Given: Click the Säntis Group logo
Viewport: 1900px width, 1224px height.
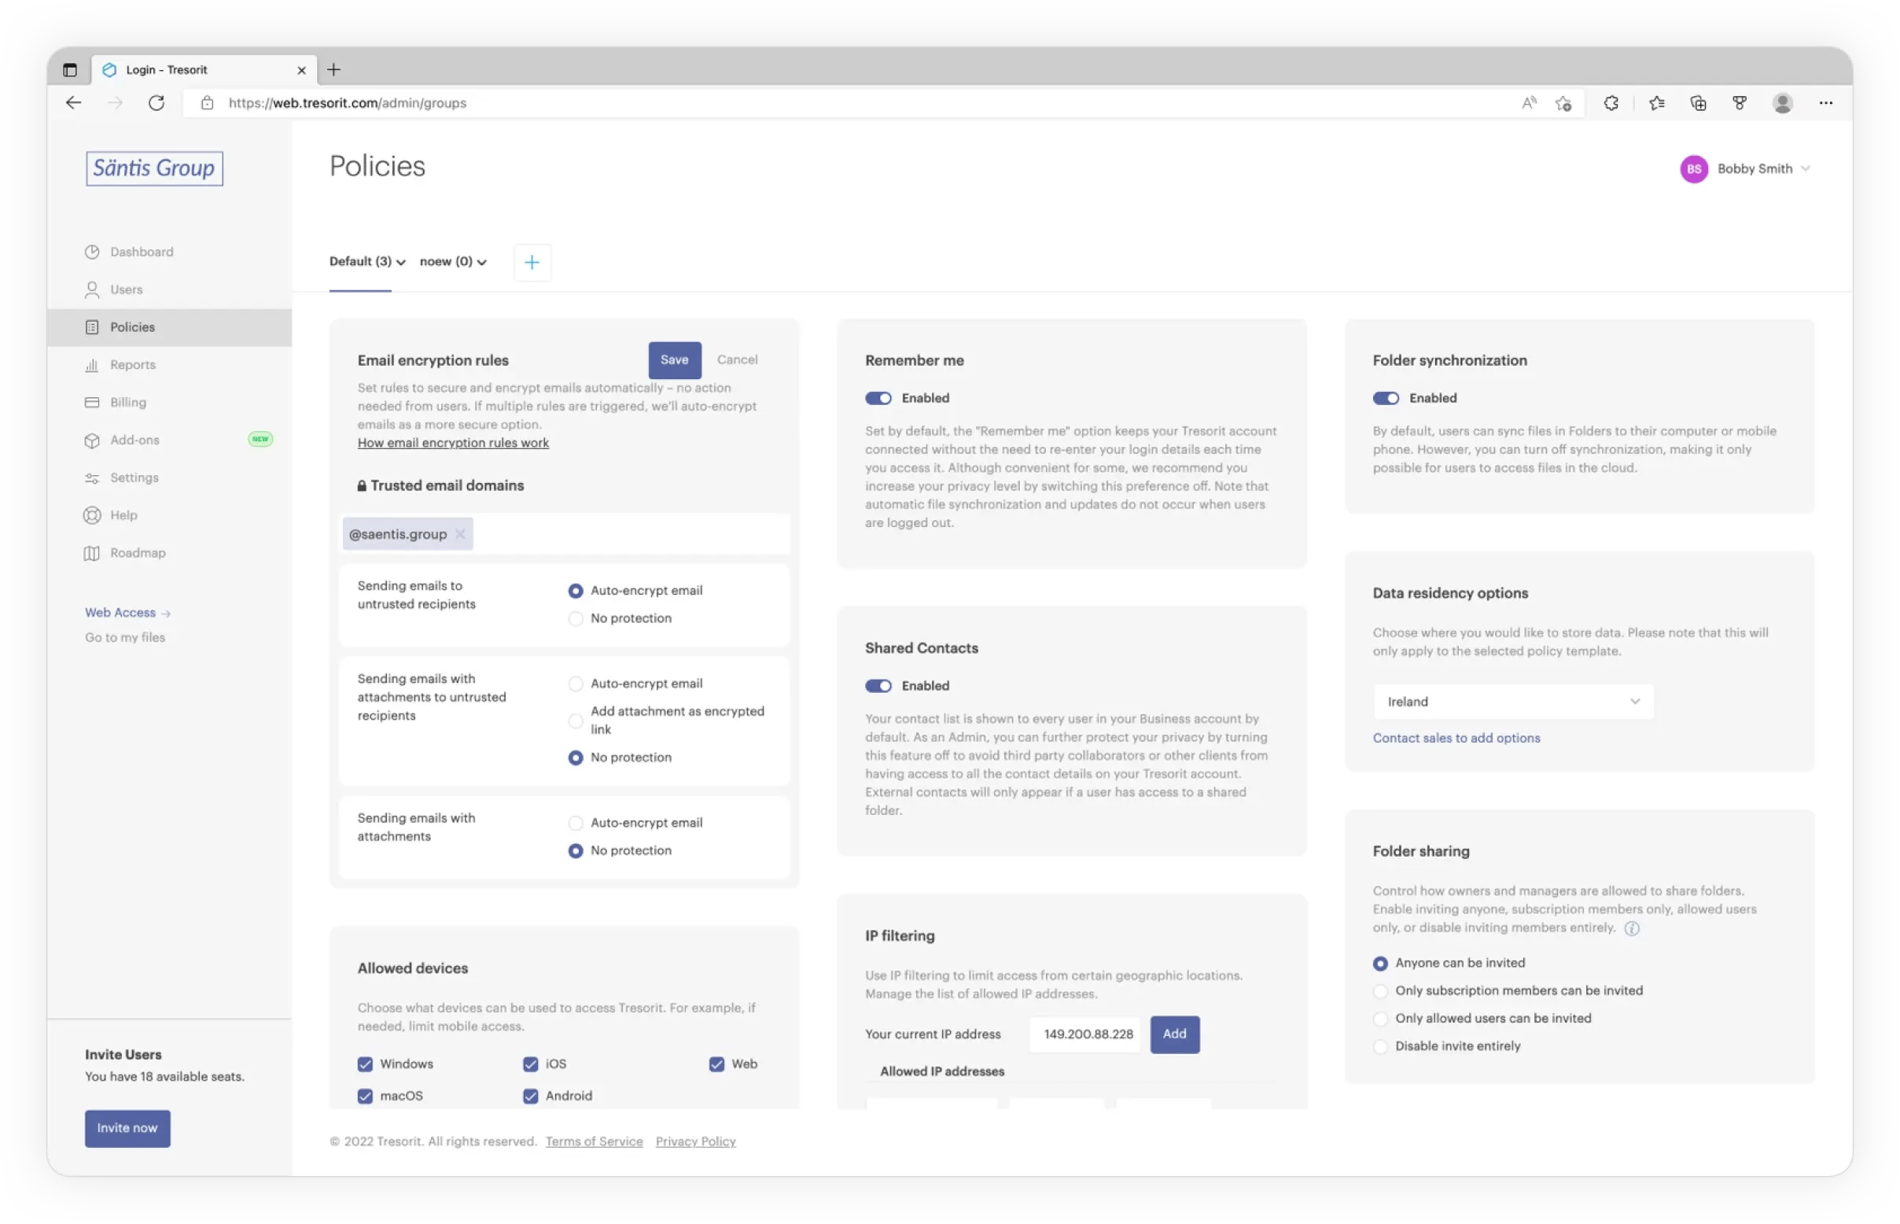Looking at the screenshot, I should (x=154, y=168).
